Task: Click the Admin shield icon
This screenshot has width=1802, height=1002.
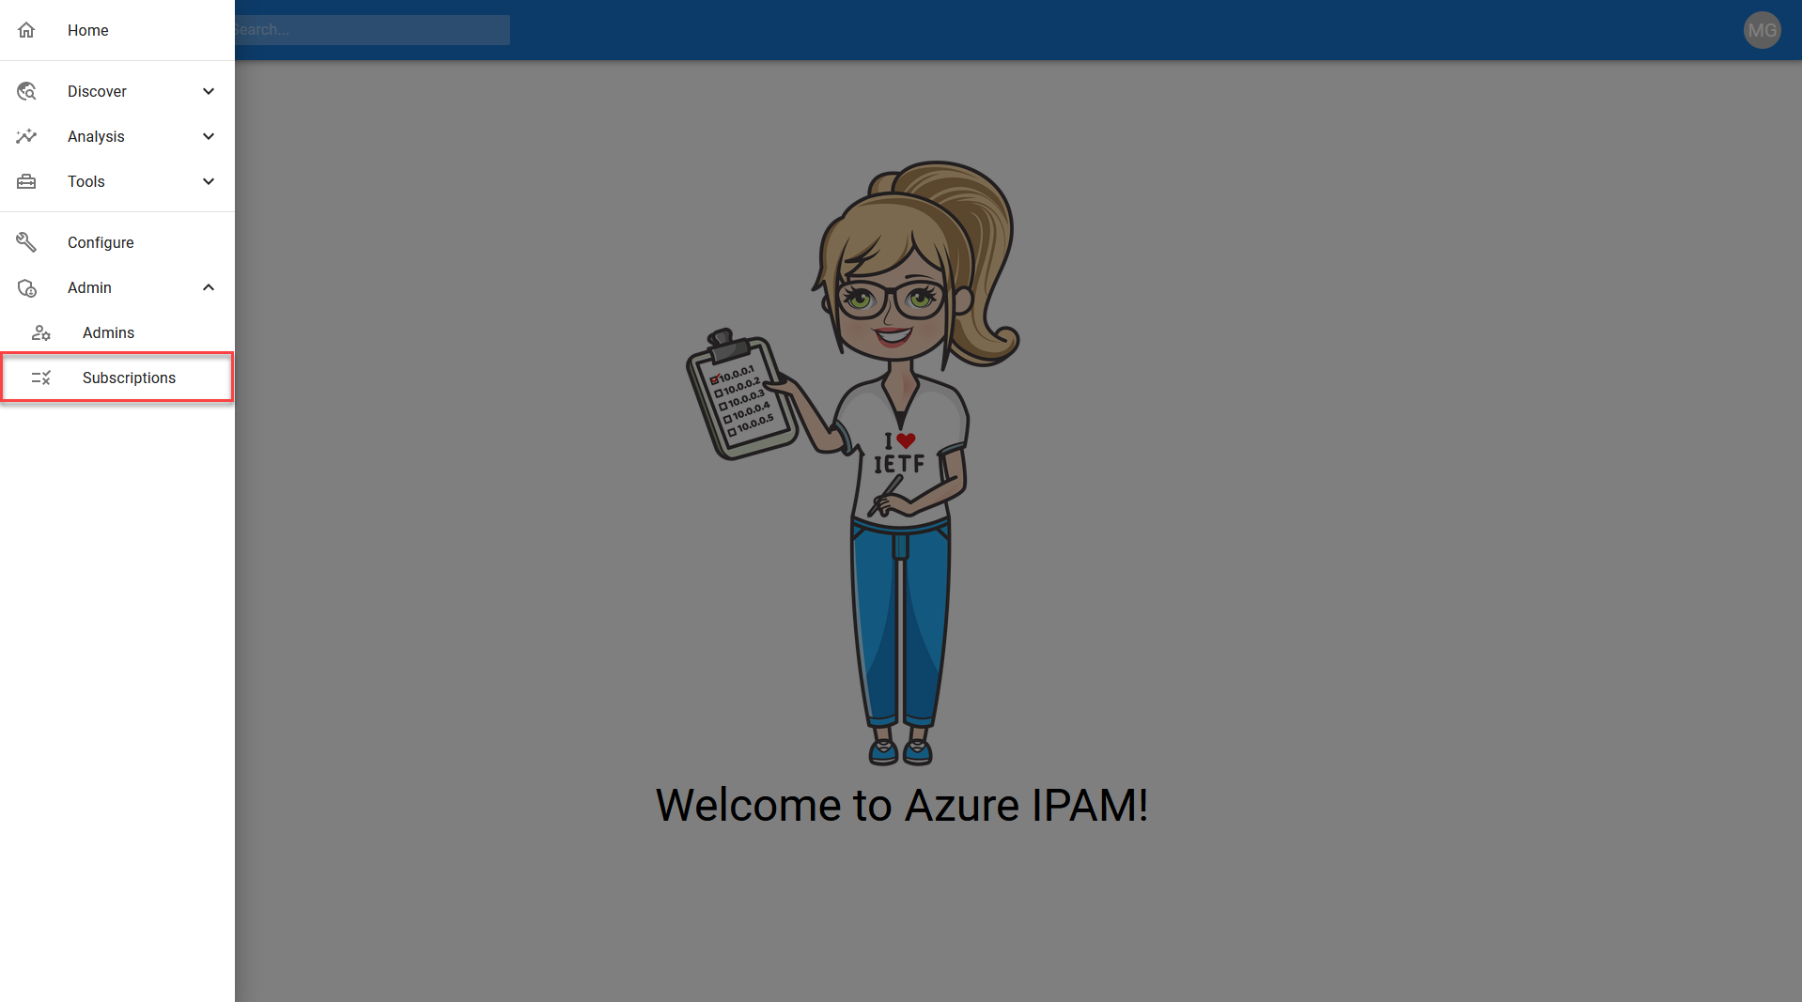Action: tap(26, 287)
